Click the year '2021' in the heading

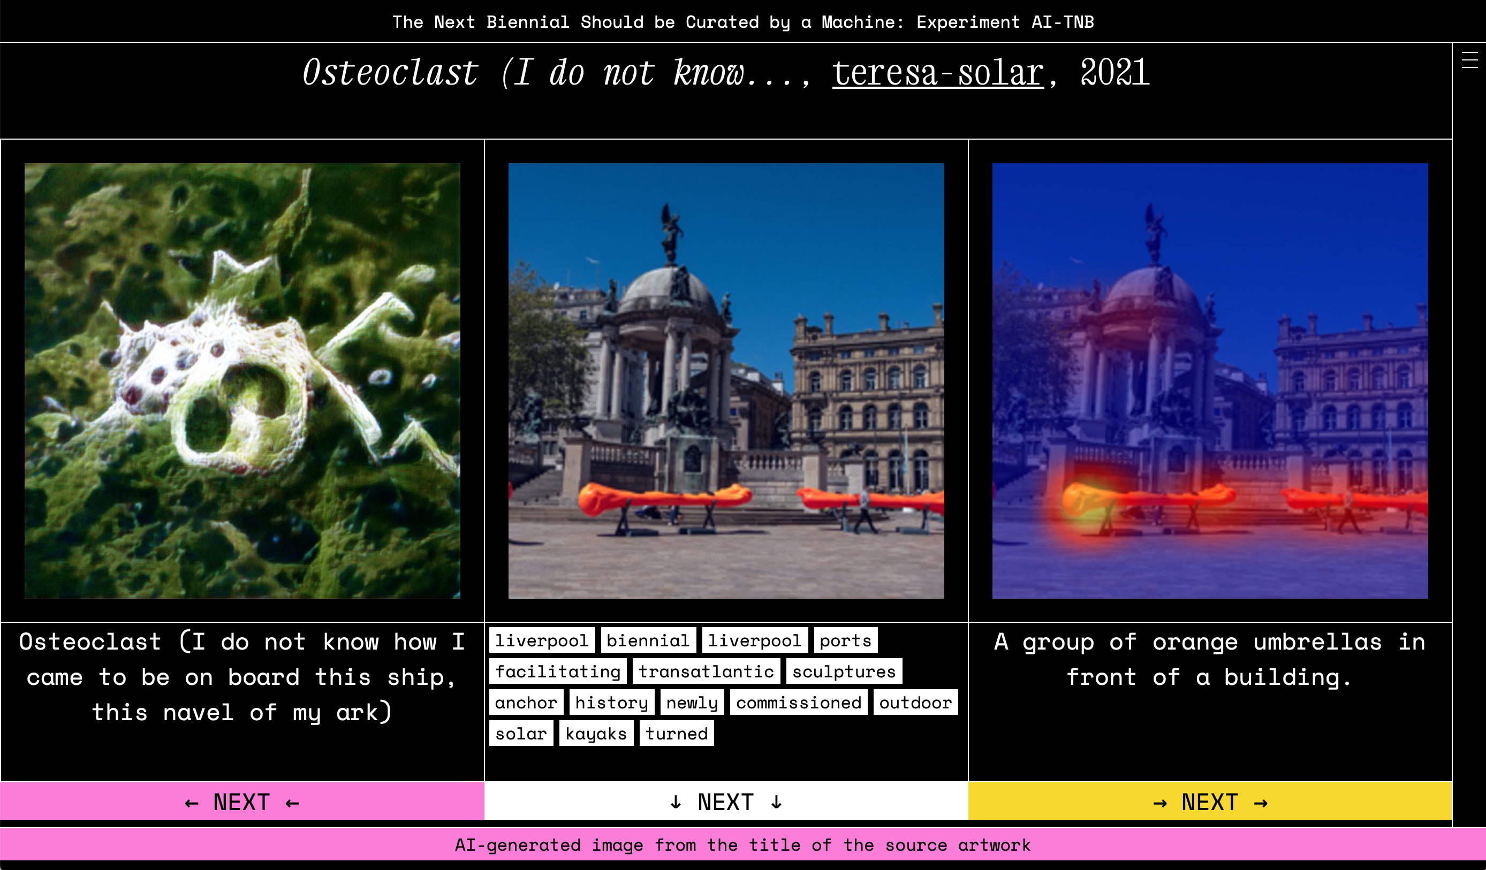pos(1114,73)
